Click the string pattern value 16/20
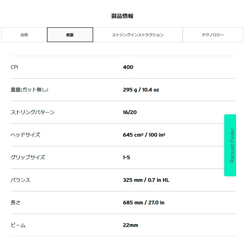This screenshot has height=244, width=244. pos(130,112)
